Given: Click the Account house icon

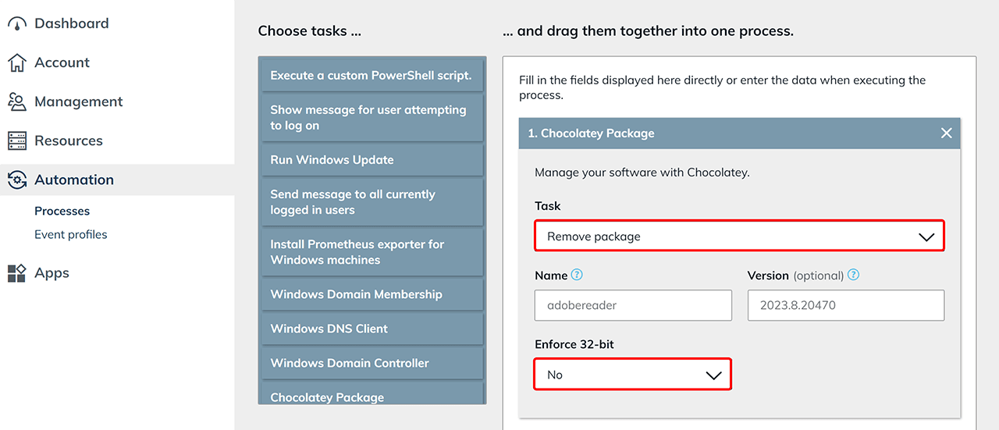Looking at the screenshot, I should (17, 63).
